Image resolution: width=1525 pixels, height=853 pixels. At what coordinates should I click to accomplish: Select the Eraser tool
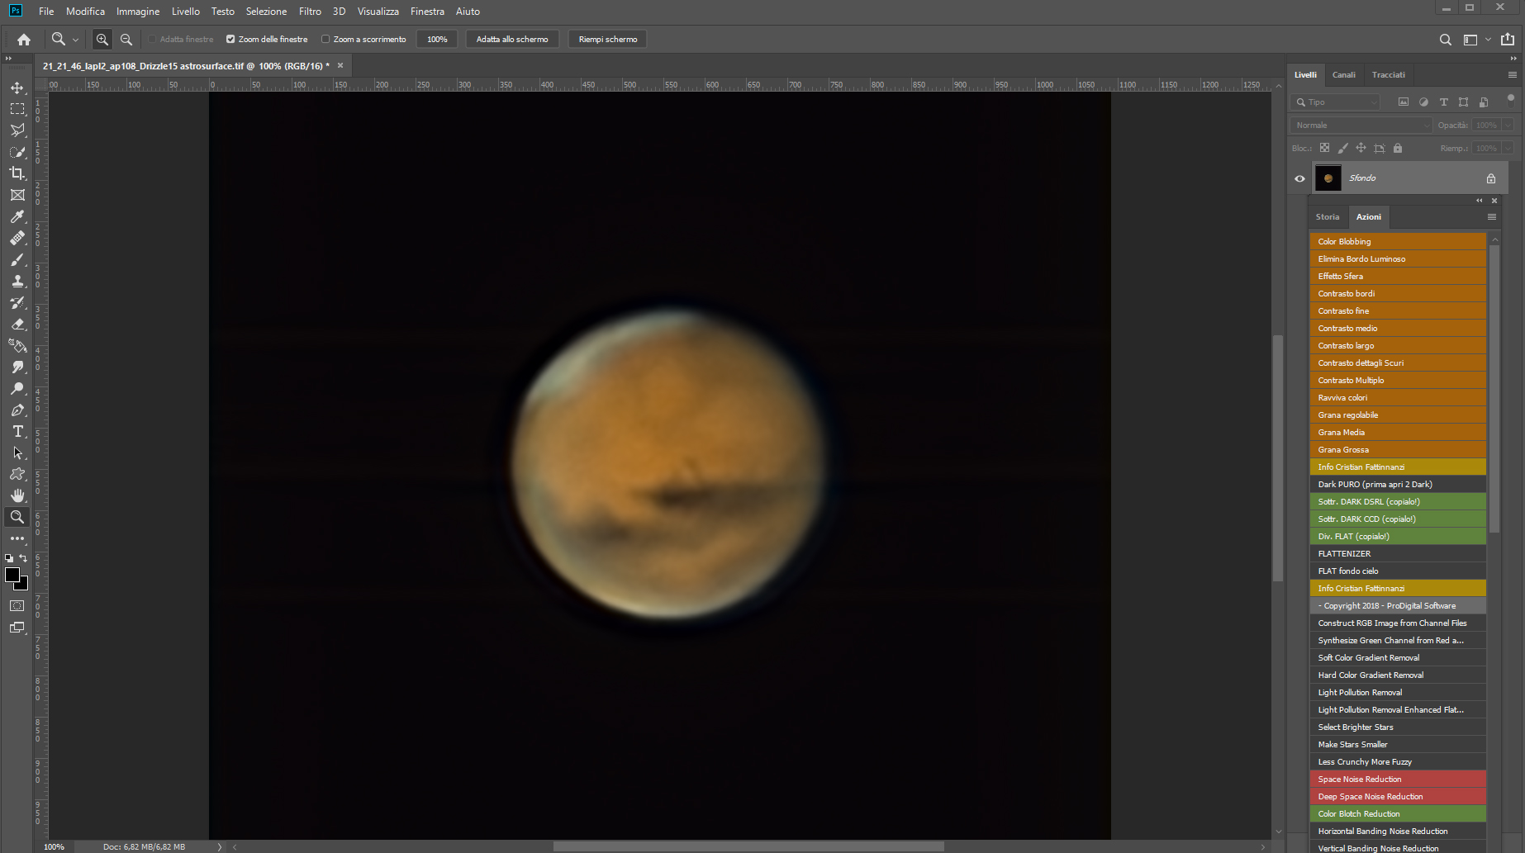click(17, 324)
